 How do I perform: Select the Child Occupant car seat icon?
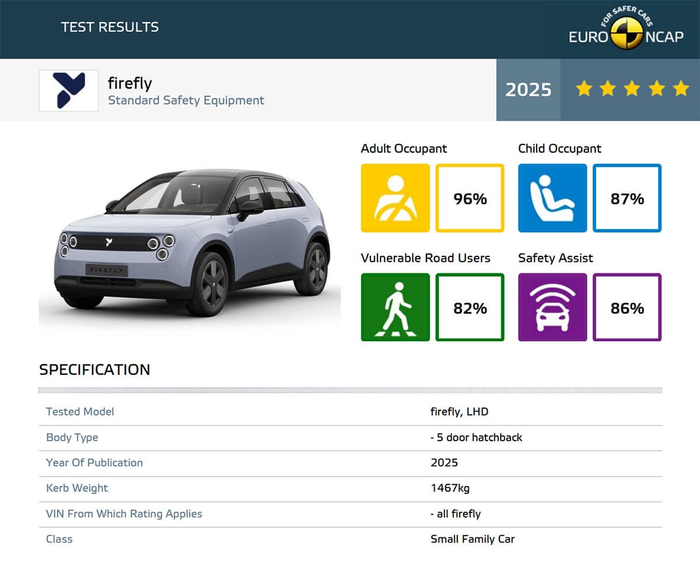(x=552, y=198)
